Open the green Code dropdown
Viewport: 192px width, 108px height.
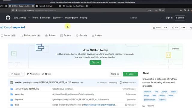[x=130, y=74]
